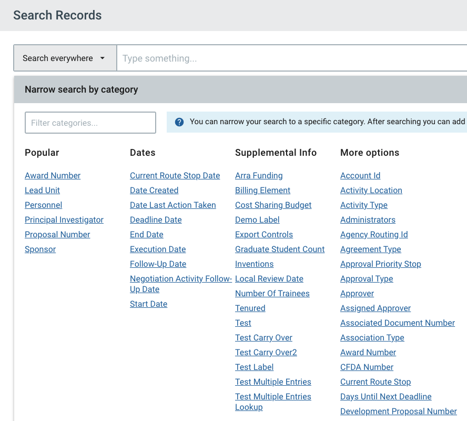Click the Cost Sharing Budget link
467x421 pixels.
[x=273, y=205]
